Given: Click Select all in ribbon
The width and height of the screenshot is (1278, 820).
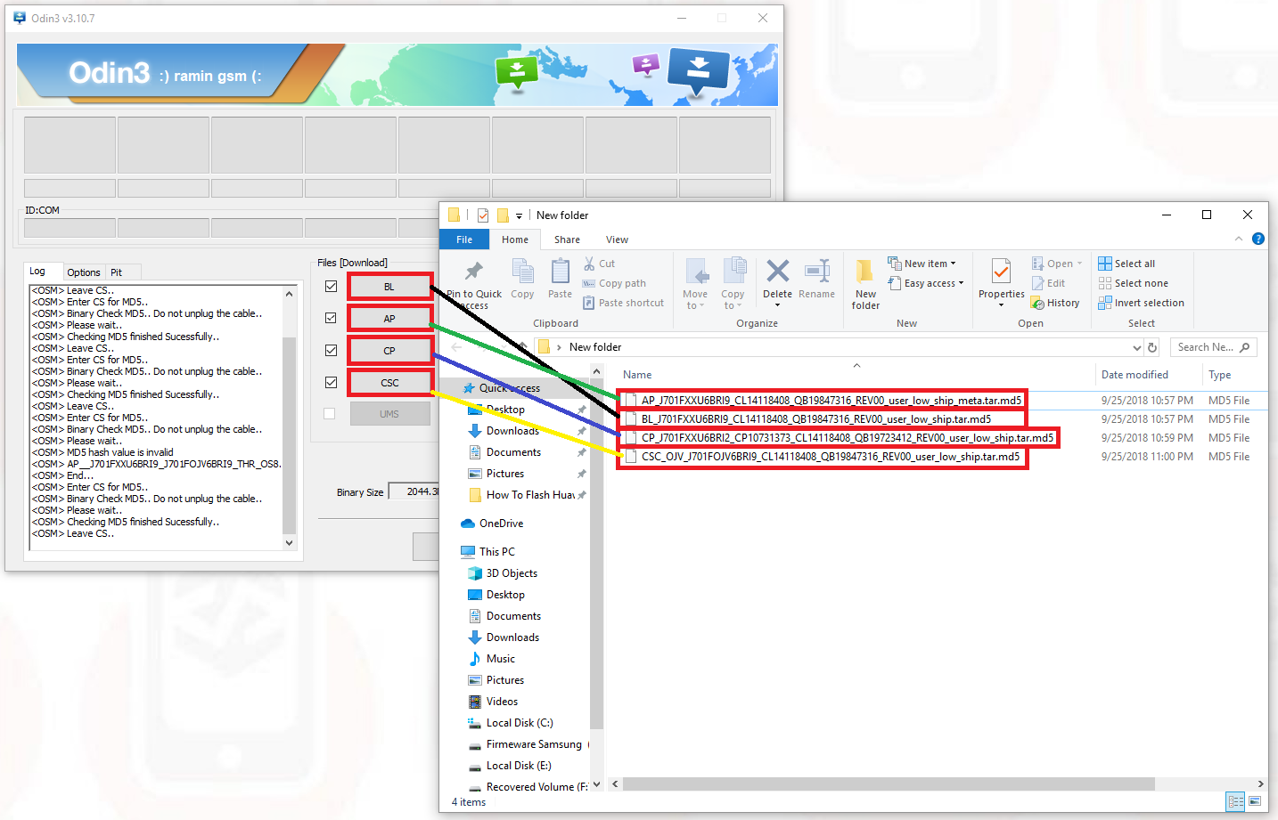Looking at the screenshot, I should (x=1126, y=264).
